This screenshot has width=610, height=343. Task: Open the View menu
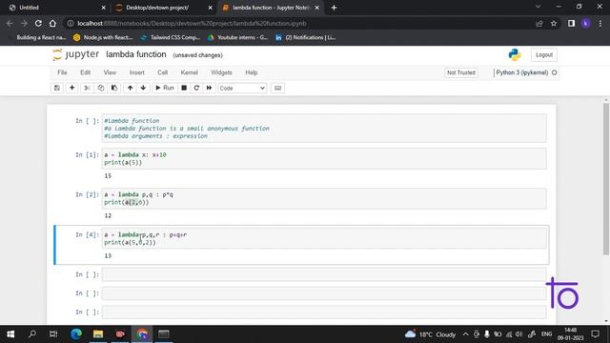tap(110, 72)
